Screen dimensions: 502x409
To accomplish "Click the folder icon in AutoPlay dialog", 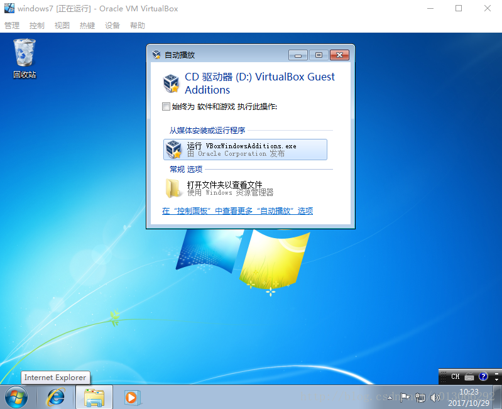I will [x=173, y=188].
